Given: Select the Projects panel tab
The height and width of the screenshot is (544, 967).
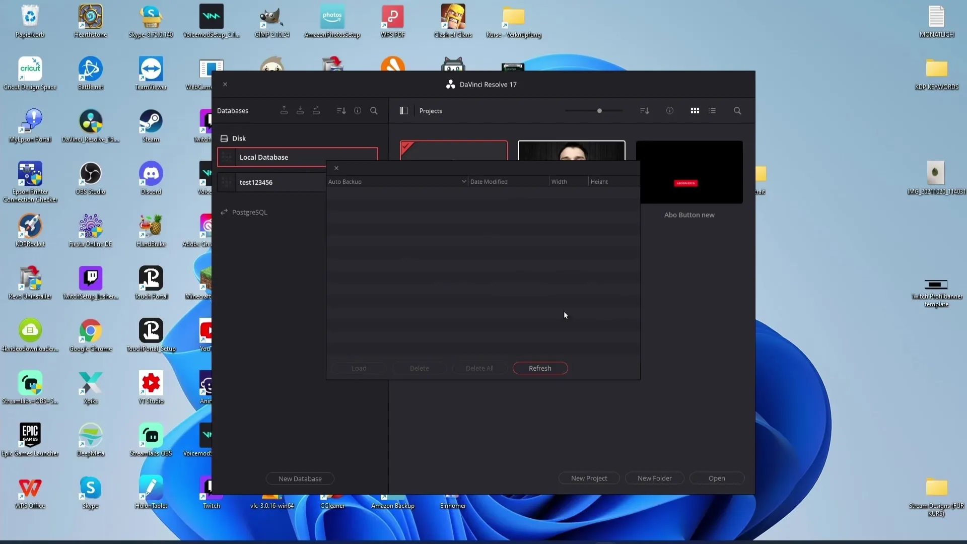Looking at the screenshot, I should click(431, 111).
